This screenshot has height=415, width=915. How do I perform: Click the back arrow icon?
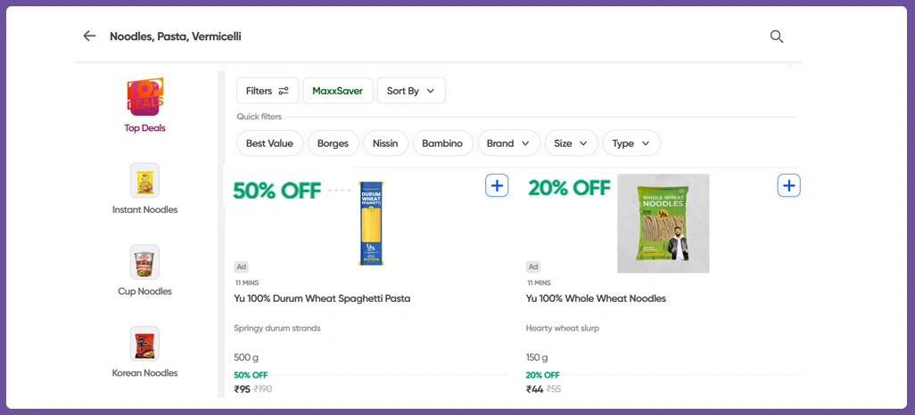tap(89, 37)
